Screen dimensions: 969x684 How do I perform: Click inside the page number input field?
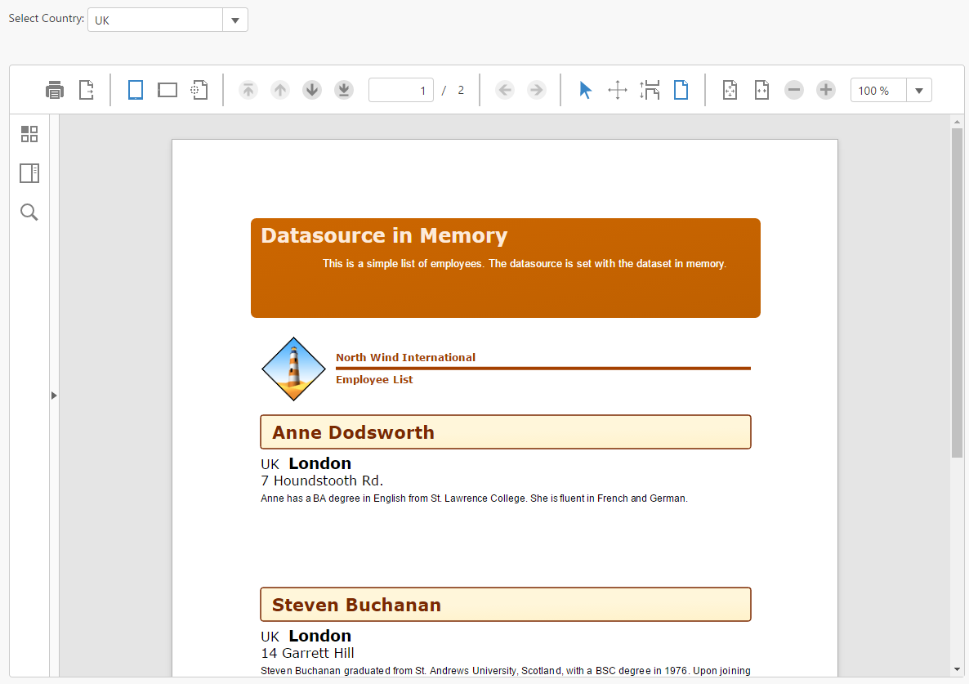401,90
